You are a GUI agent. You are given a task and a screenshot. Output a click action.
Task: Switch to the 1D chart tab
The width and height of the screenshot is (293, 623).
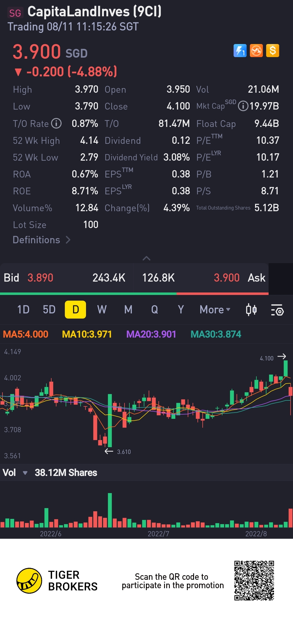(23, 310)
